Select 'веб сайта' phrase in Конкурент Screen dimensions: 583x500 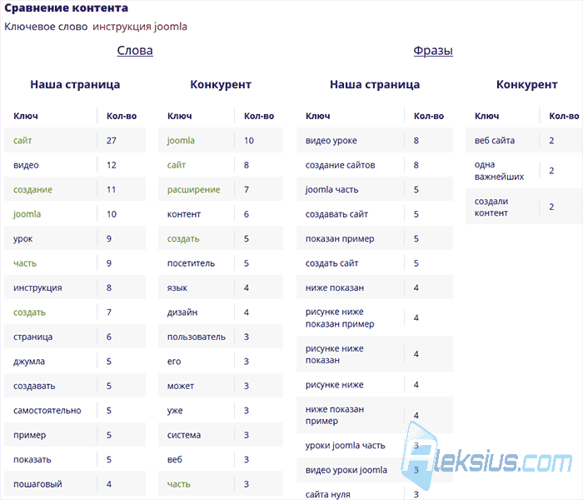494,140
